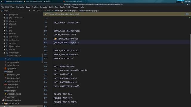191x107 pixels.
Task: Close the ResizeImage.php tab
Action: [99, 11]
